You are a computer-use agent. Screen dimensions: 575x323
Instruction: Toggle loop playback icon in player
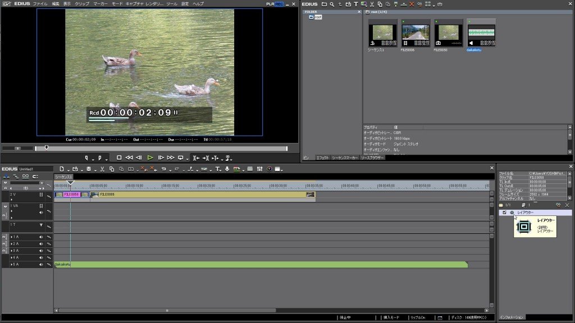180,158
